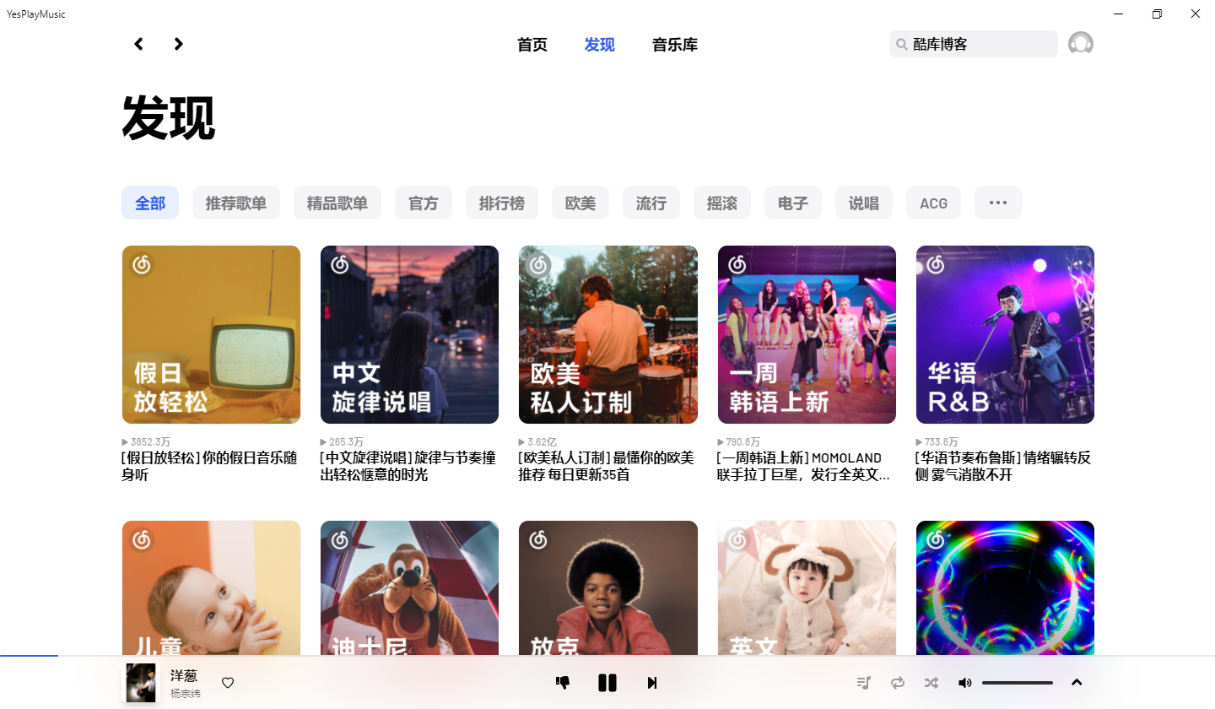This screenshot has width=1215, height=709.
Task: Filter by 电子 category
Action: point(793,203)
